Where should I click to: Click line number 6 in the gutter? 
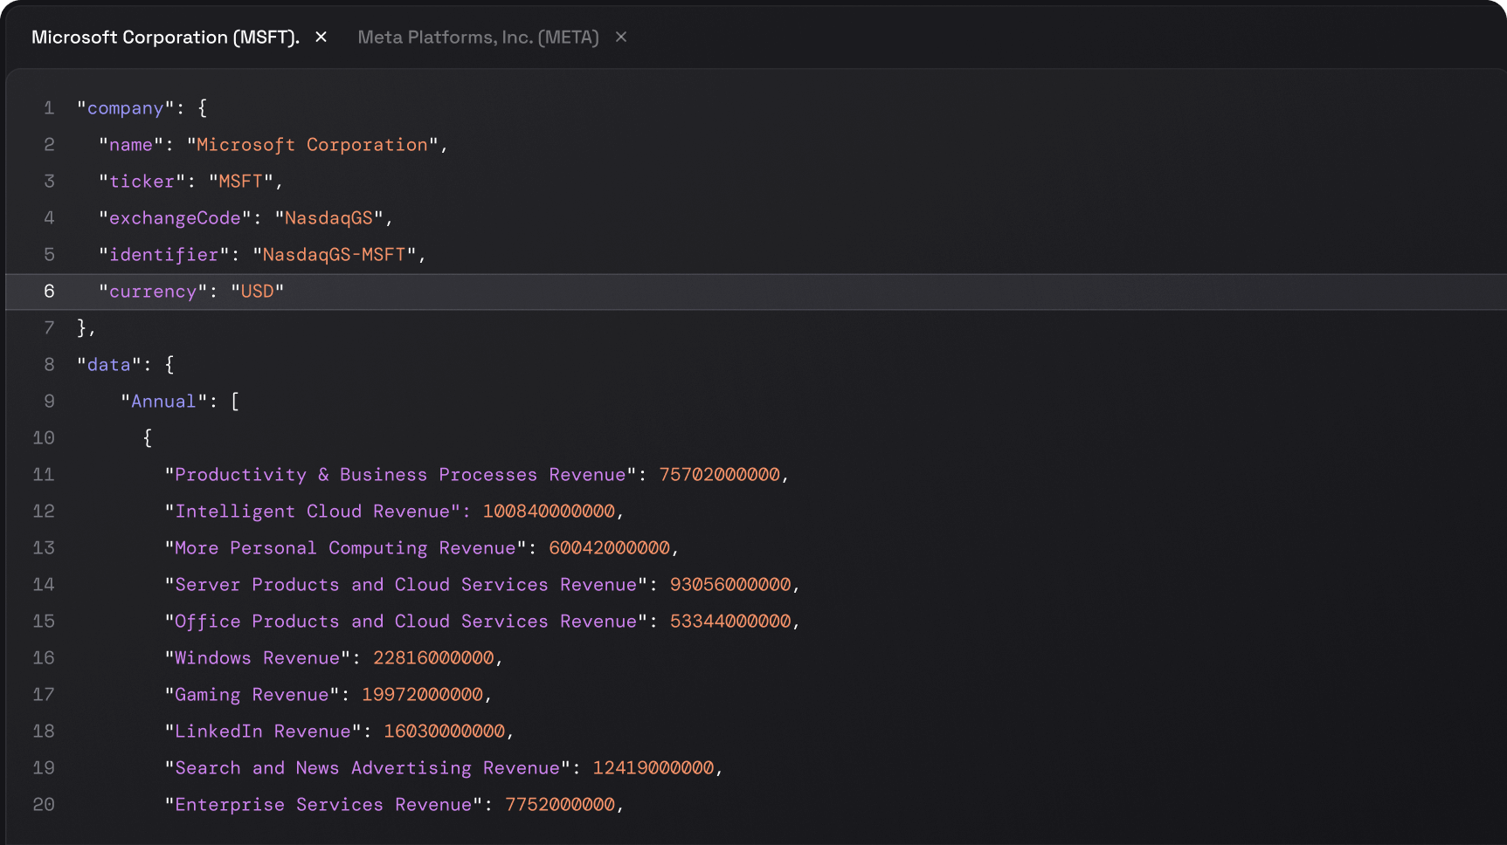[x=49, y=292]
